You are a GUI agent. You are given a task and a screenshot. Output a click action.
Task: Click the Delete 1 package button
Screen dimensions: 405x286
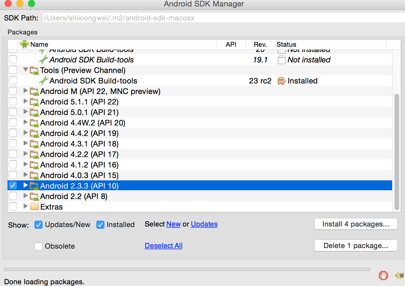point(356,246)
